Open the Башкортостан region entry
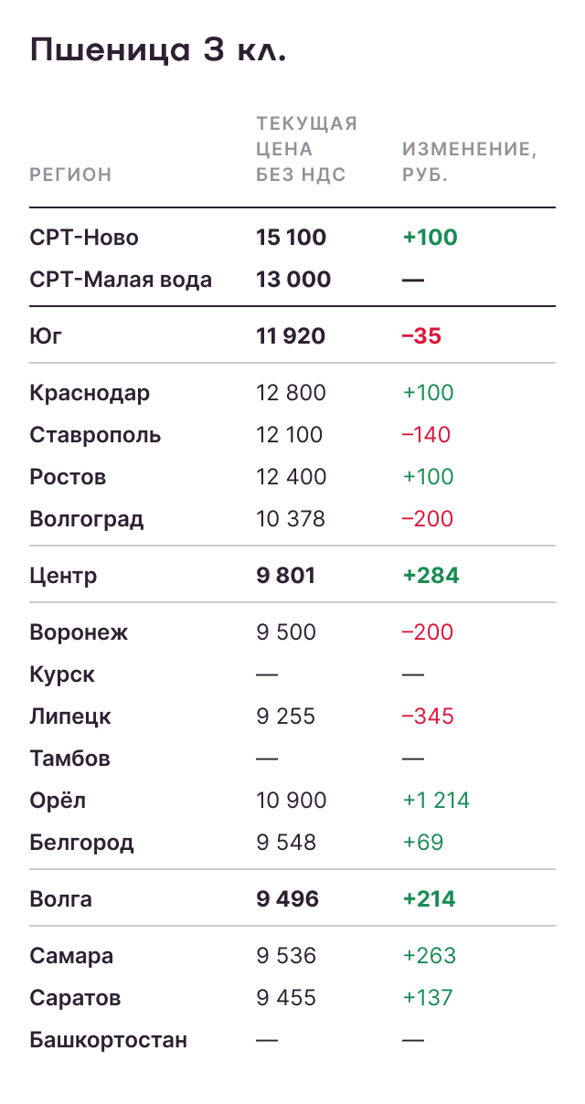 (108, 1040)
